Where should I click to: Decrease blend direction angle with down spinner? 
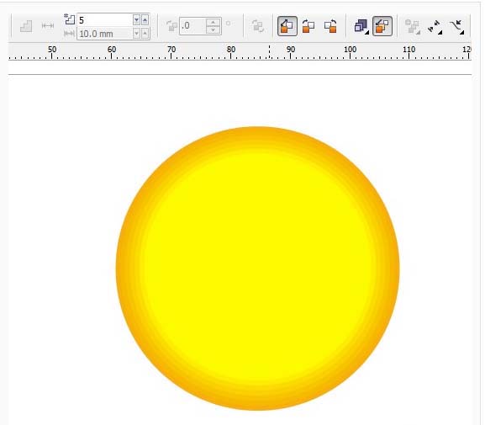click(x=213, y=30)
